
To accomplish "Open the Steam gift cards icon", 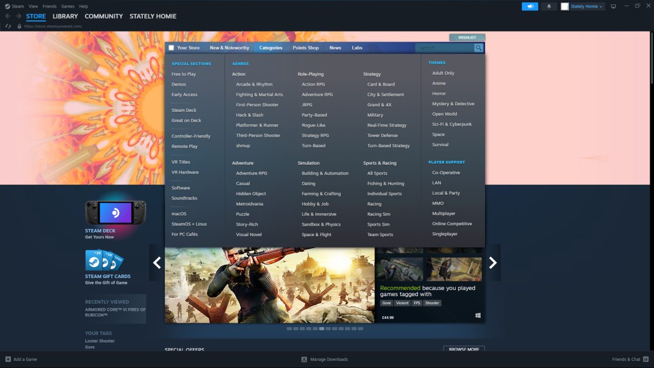I will [x=104, y=261].
